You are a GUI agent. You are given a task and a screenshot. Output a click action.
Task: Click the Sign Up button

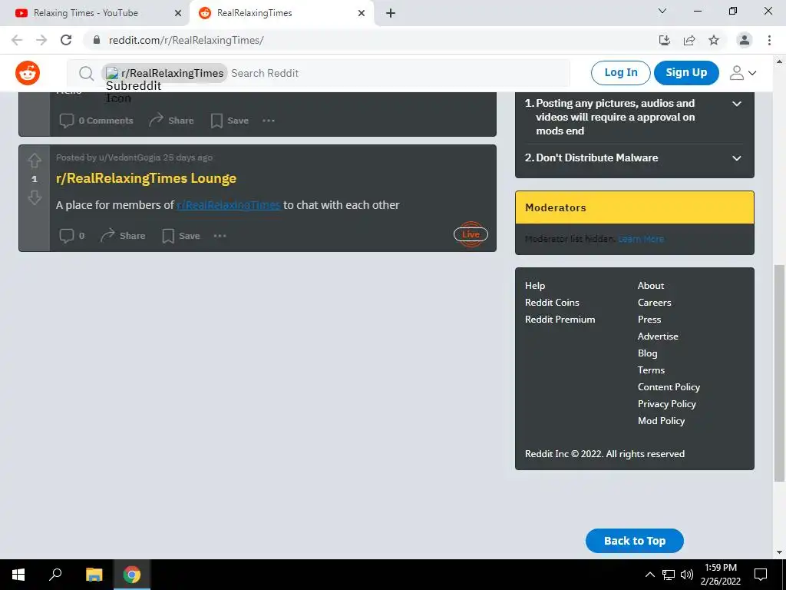tap(686, 73)
